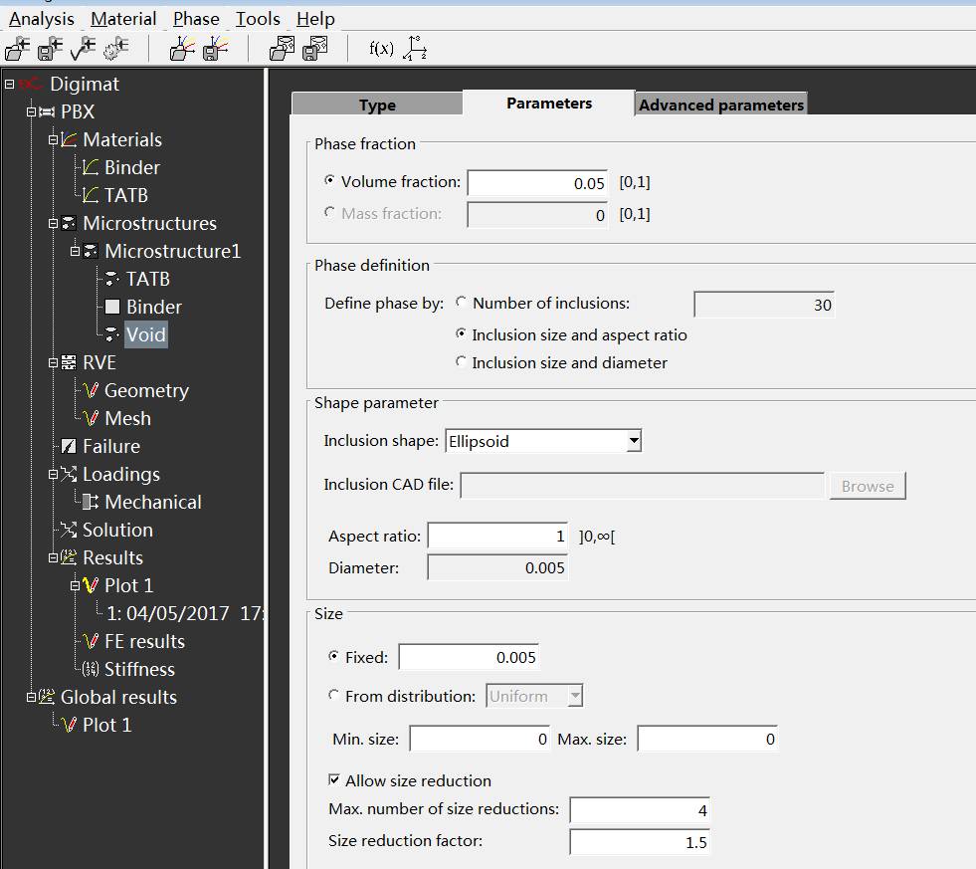Click the save analysis toolbar icon

(x=50, y=49)
